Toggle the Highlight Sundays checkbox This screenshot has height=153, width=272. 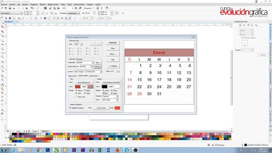click(70, 108)
